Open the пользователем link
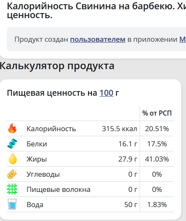The height and width of the screenshot is (221, 186). [x=98, y=39]
